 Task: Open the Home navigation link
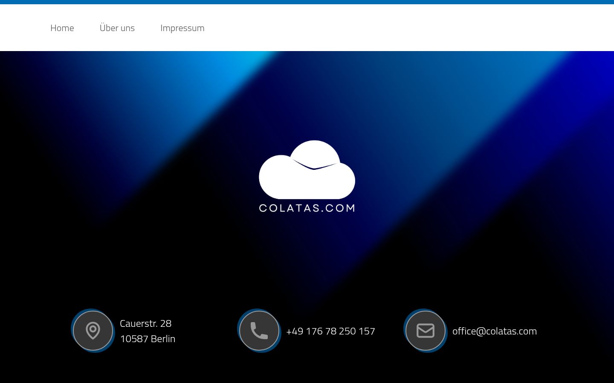62,28
